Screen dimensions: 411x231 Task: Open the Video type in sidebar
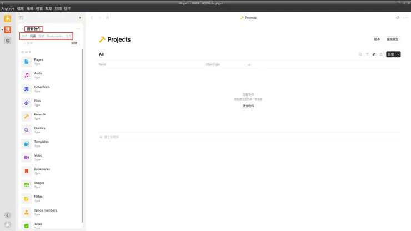tap(51, 157)
